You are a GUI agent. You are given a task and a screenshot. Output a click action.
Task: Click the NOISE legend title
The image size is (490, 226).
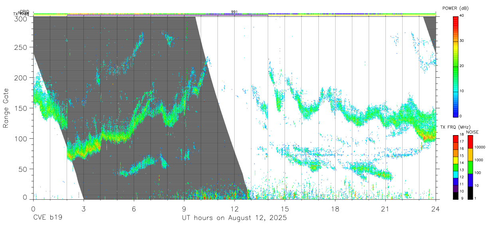click(473, 132)
